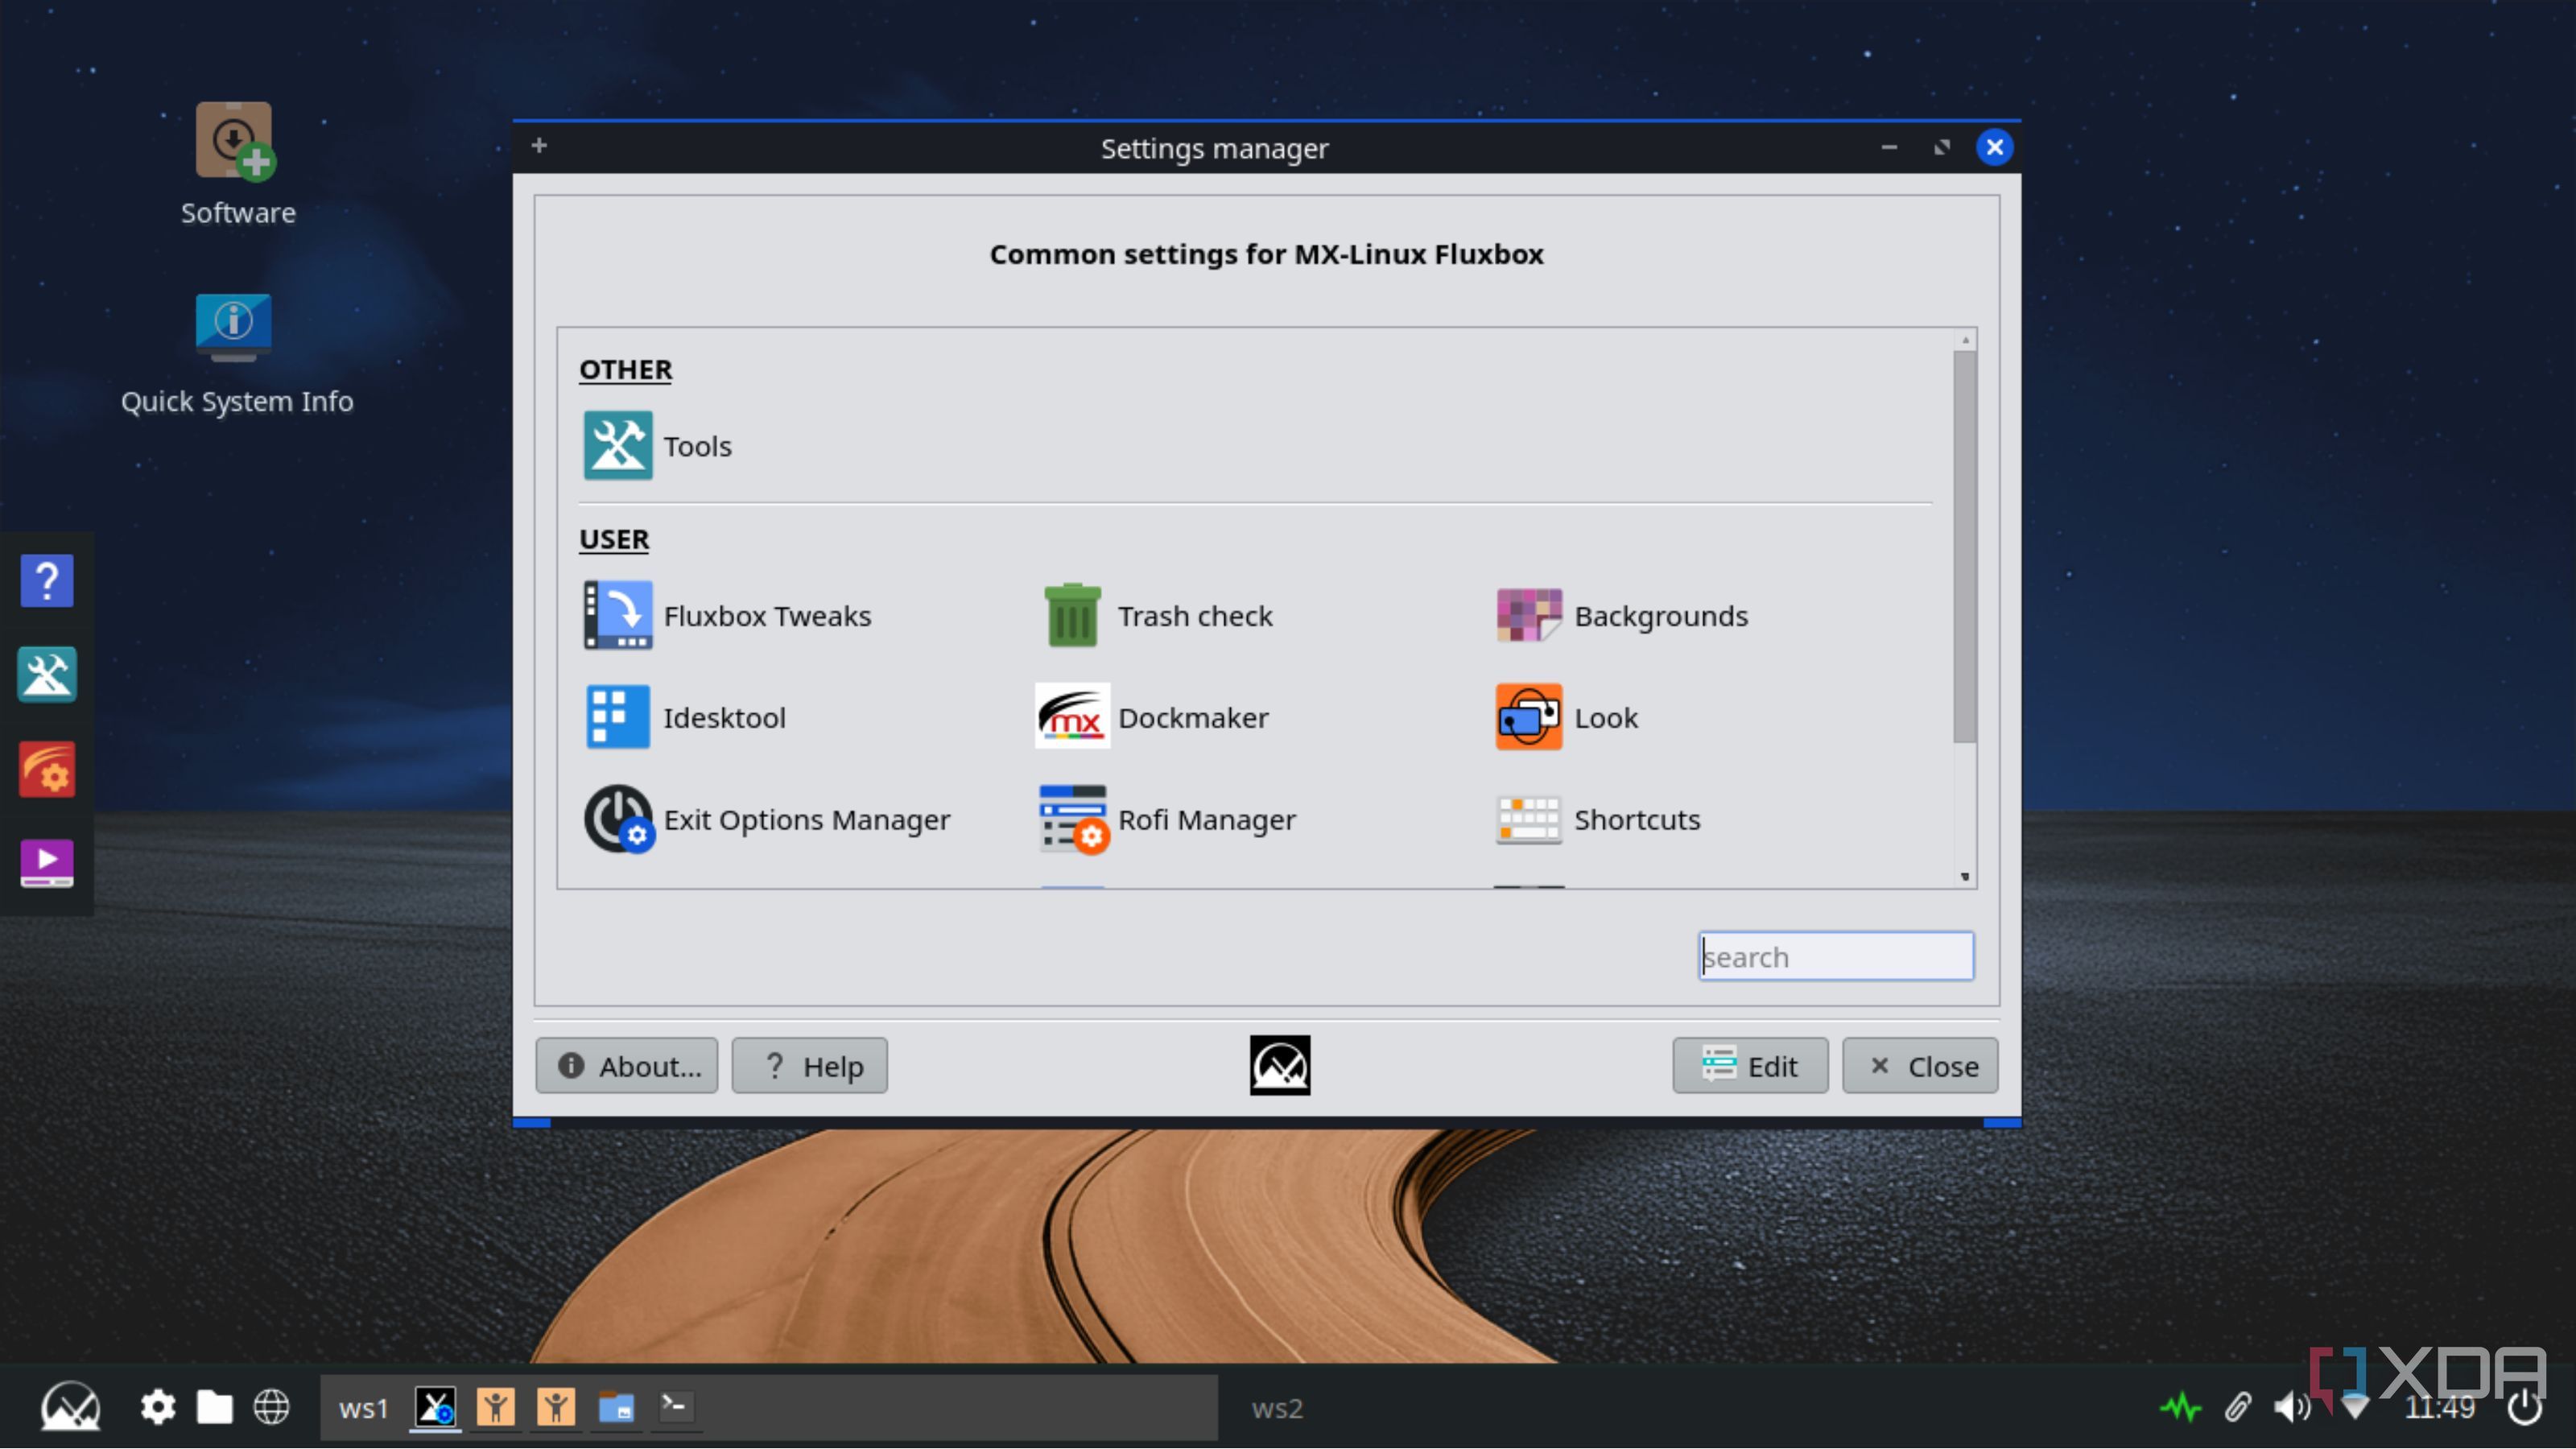
Task: Open the Exit Options Manager icon
Action: point(619,819)
